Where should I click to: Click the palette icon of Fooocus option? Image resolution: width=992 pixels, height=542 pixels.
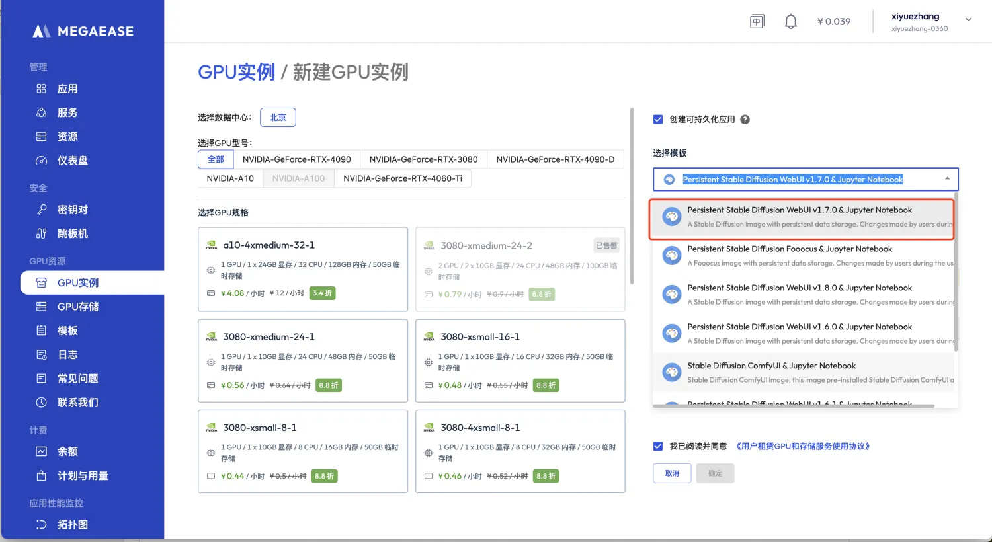click(672, 256)
